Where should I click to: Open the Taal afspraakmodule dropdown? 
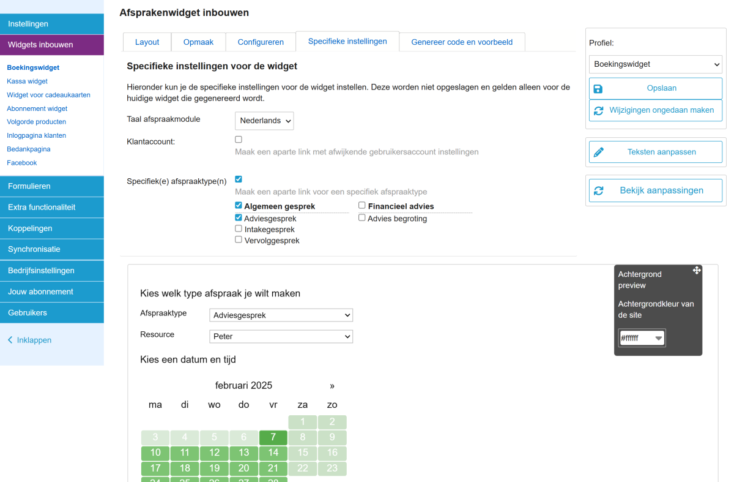click(x=264, y=121)
